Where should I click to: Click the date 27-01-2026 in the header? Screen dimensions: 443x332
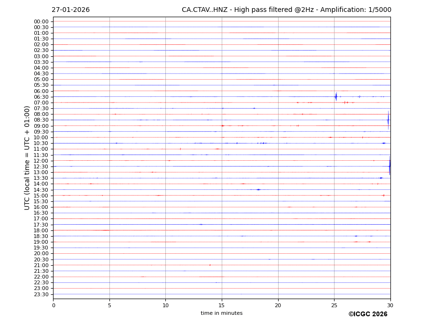[x=71, y=10]
